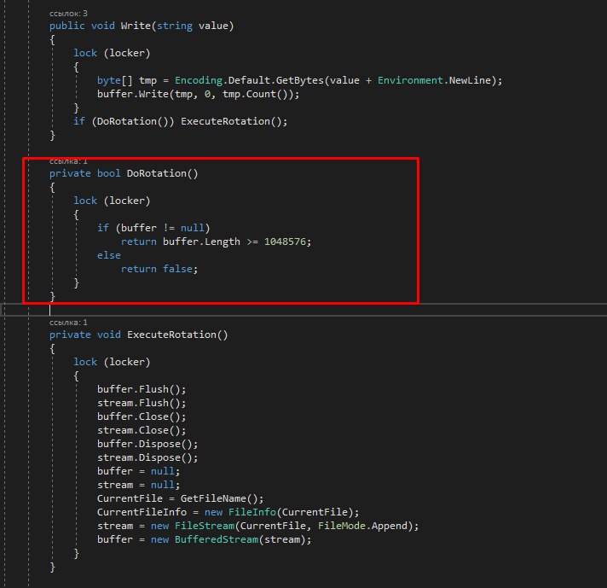The image size is (607, 588).
Task: Click the 'public' keyword of Write method
Action: point(67,26)
